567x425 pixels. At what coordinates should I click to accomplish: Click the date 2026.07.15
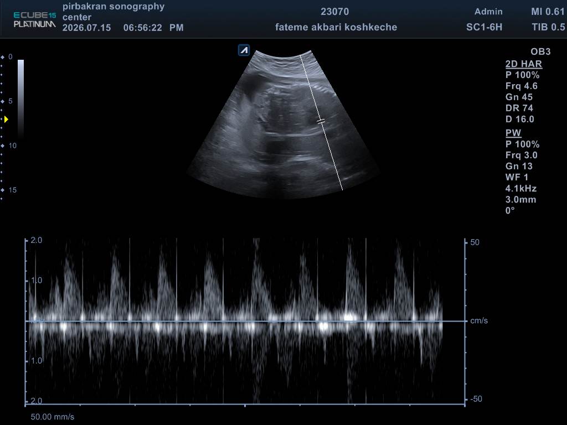tap(87, 28)
